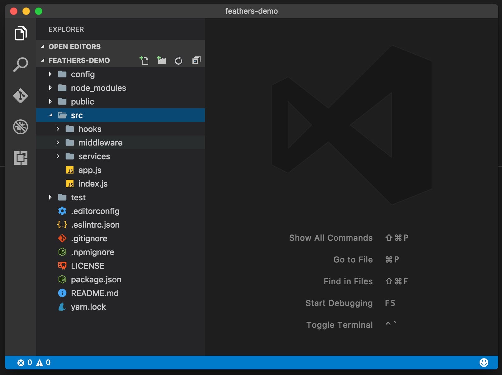This screenshot has width=502, height=375.
Task: Expand the config folder arrow
Action: [50, 74]
